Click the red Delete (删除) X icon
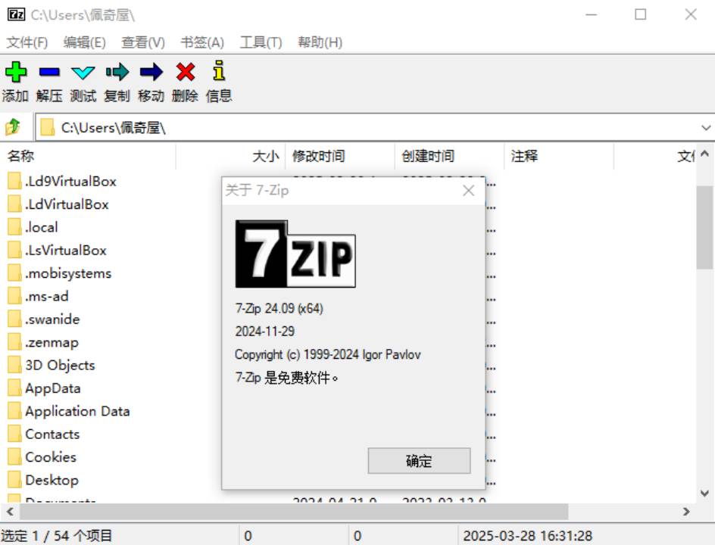The height and width of the screenshot is (545, 715). (186, 73)
